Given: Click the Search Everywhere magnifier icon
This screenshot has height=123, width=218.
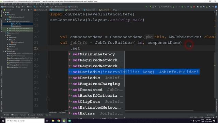Looking at the screenshot, I should click(x=213, y=7).
